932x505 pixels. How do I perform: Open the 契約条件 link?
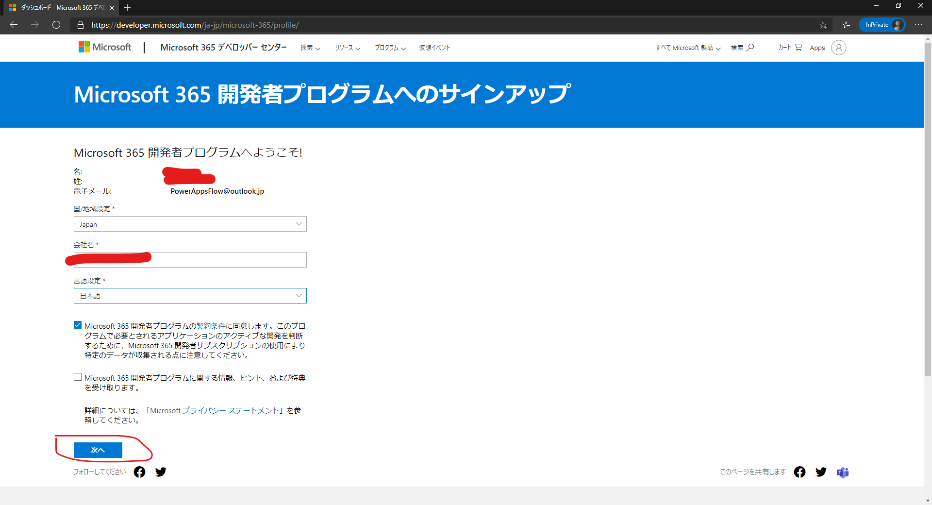(211, 326)
